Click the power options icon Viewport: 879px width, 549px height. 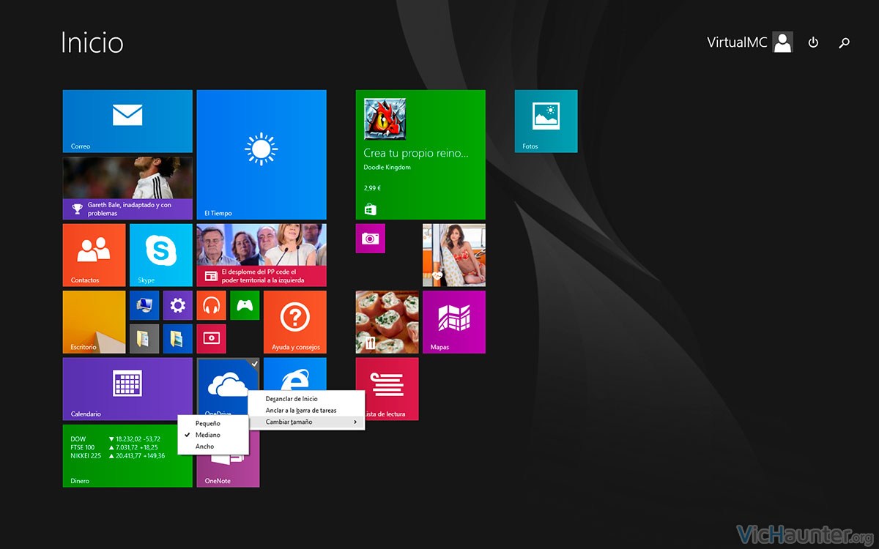click(x=813, y=42)
